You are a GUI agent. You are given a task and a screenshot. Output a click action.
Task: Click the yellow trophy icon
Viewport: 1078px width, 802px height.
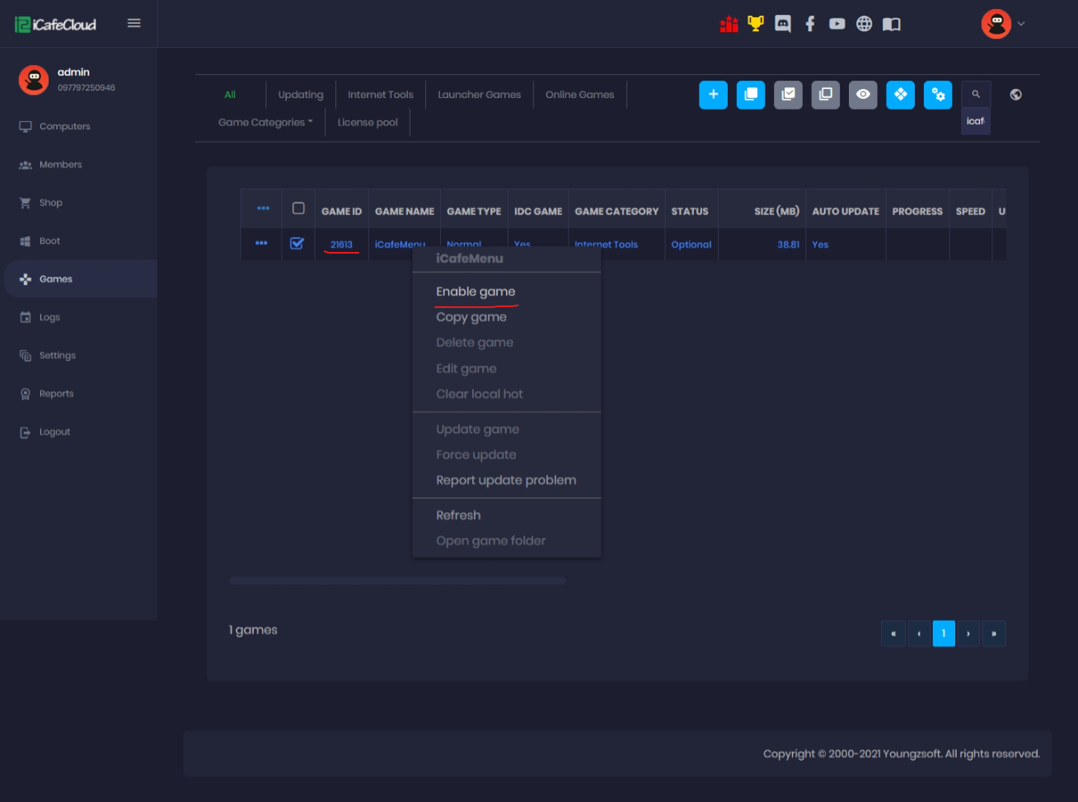[755, 24]
